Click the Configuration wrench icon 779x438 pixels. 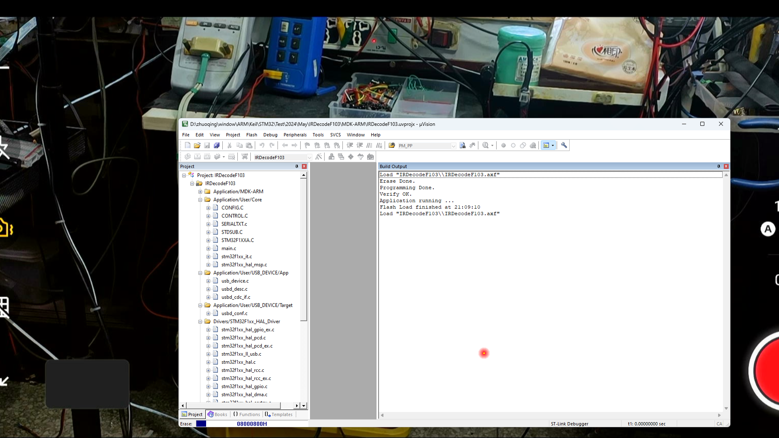coord(564,145)
